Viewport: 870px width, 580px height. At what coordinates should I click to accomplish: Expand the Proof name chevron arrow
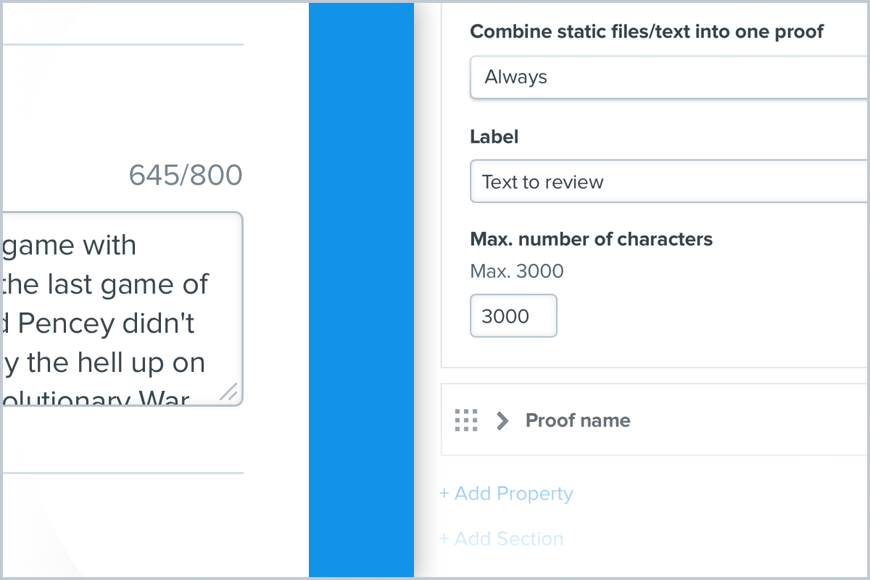coord(502,420)
